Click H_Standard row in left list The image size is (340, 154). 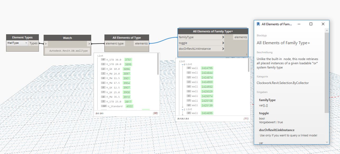[117, 106]
